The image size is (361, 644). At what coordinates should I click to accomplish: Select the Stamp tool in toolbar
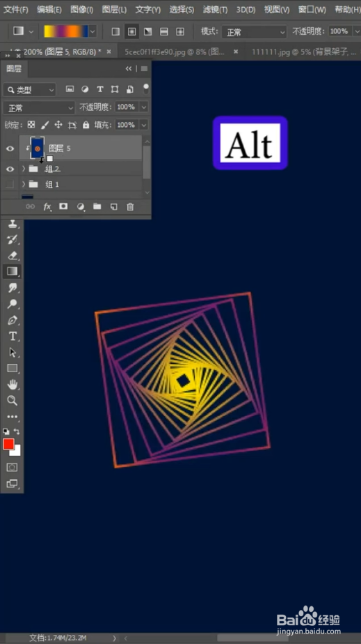pyautogui.click(x=13, y=224)
